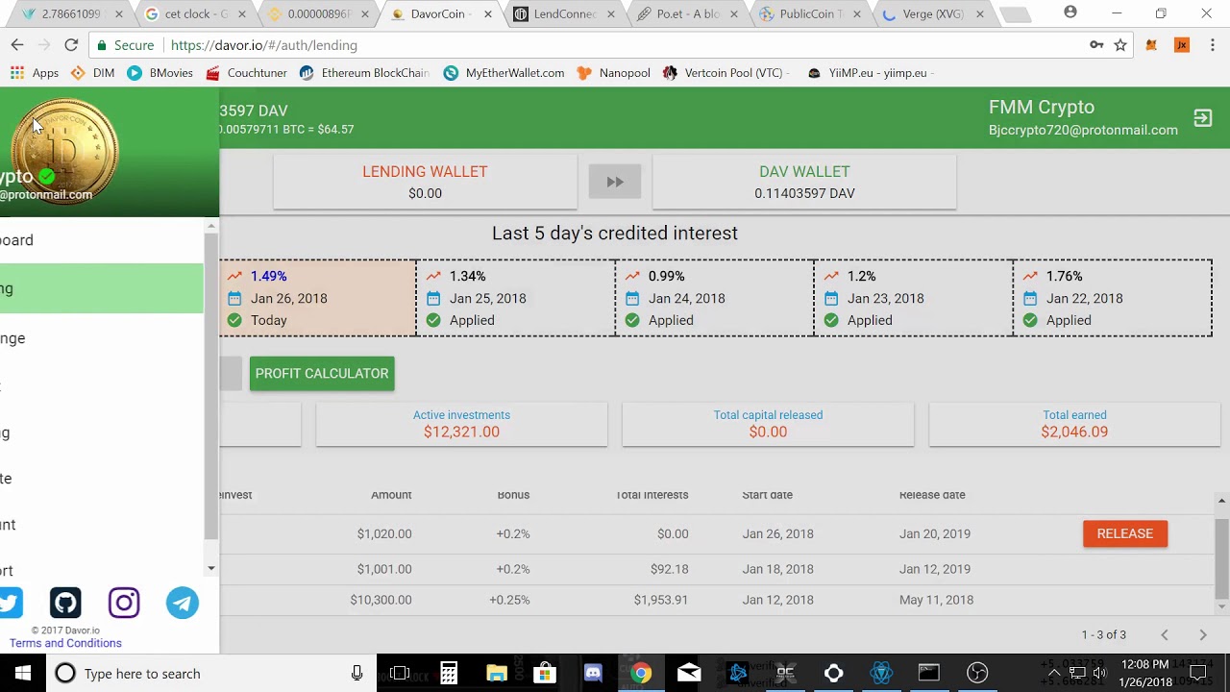Open the Apps bookmarks shortcut
1230x692 pixels.
(35, 73)
